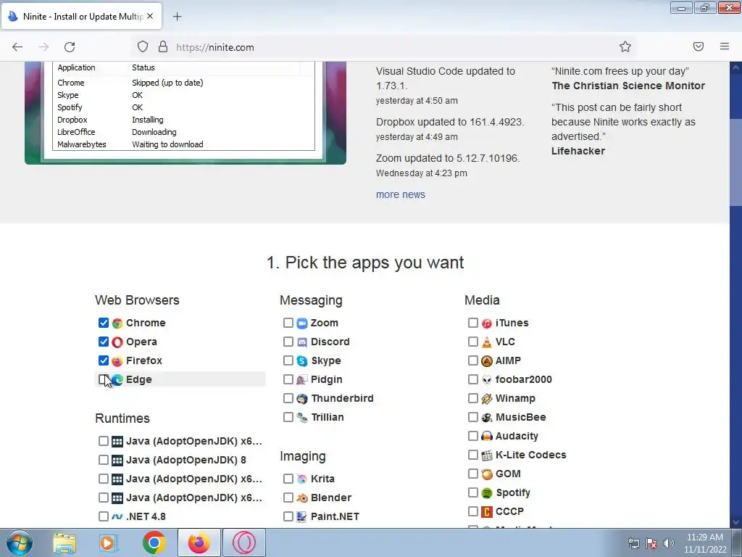Screen dimensions: 742x557
Task: Uncheck the Opera checkbox
Action: [103, 342]
